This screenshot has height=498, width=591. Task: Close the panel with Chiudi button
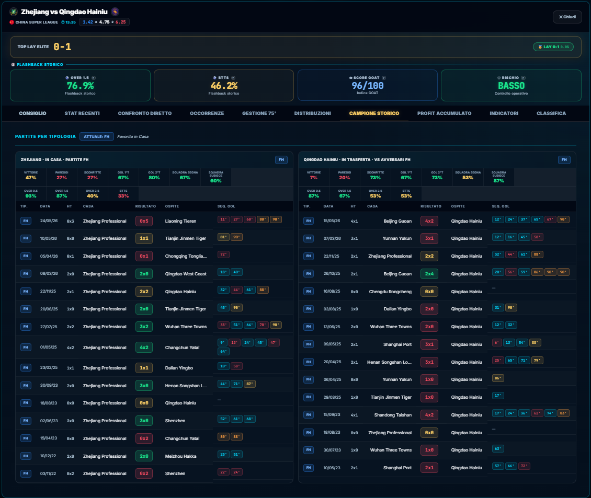coord(567,17)
